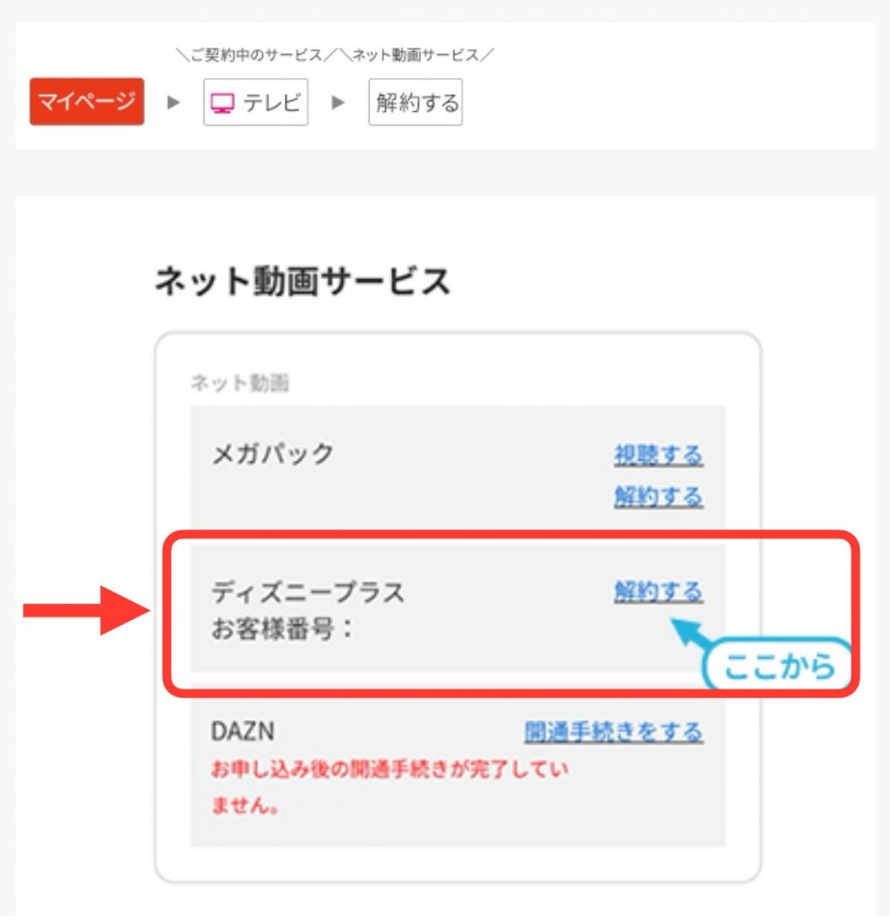Select the メガパック service name

[272, 454]
